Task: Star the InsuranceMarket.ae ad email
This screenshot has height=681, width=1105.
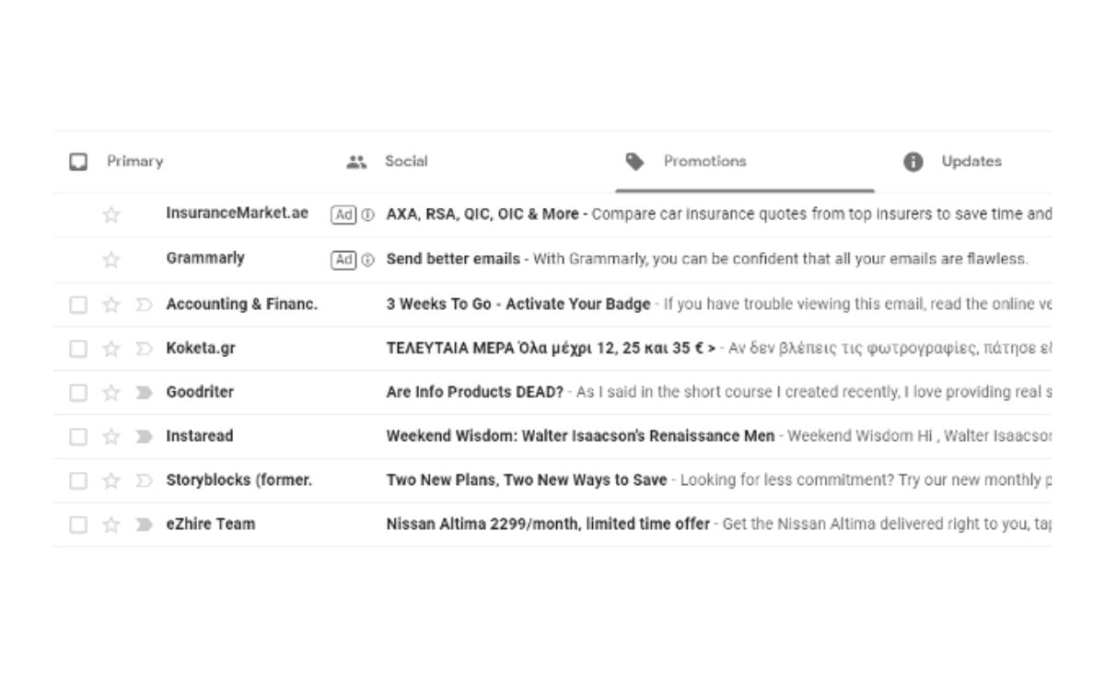Action: coord(111,214)
